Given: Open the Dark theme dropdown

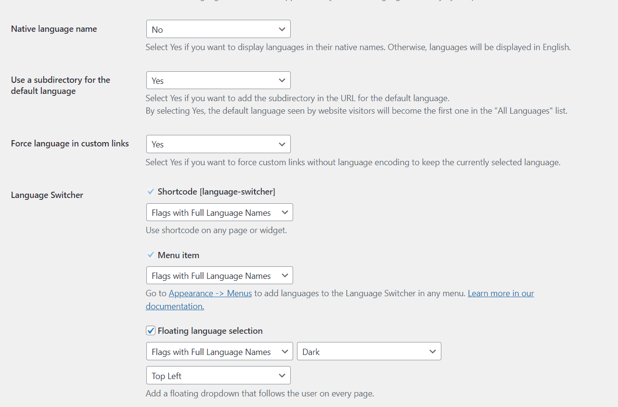Looking at the screenshot, I should pyautogui.click(x=369, y=352).
